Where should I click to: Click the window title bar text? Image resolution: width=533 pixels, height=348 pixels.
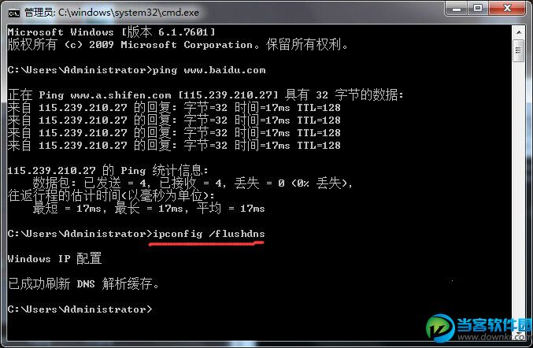click(x=112, y=13)
